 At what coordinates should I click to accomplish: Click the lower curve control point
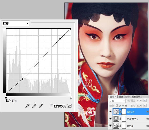tap(23, 79)
